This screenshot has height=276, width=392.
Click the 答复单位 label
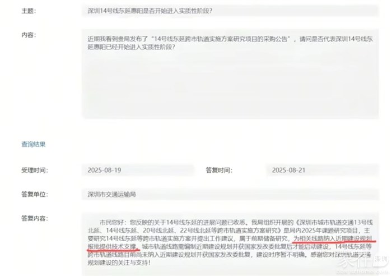[35, 194]
